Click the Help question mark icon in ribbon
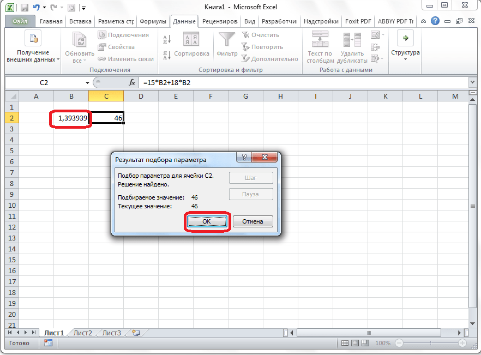This screenshot has height=355, width=481. (x=435, y=22)
